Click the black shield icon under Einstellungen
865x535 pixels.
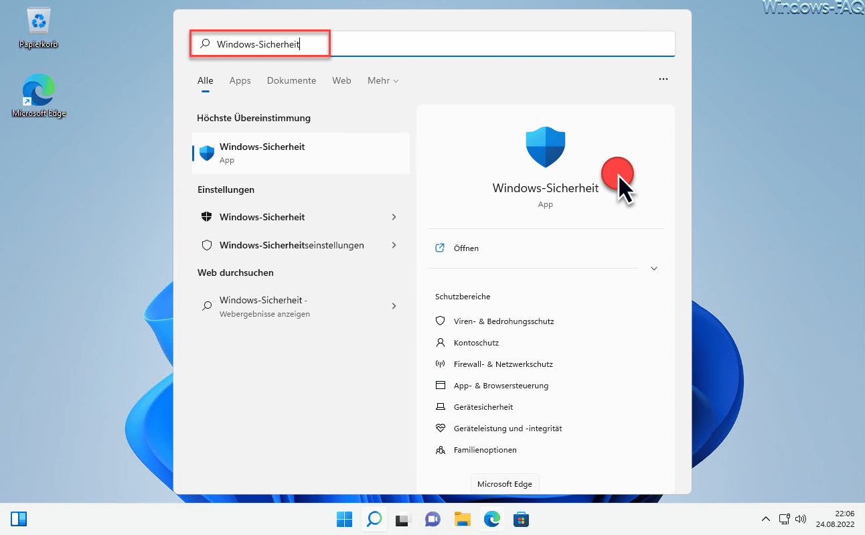coord(207,217)
